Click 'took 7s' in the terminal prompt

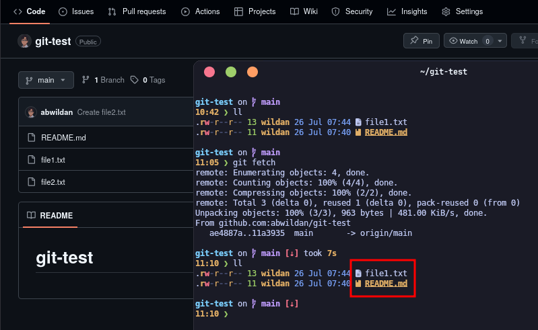(x=320, y=253)
